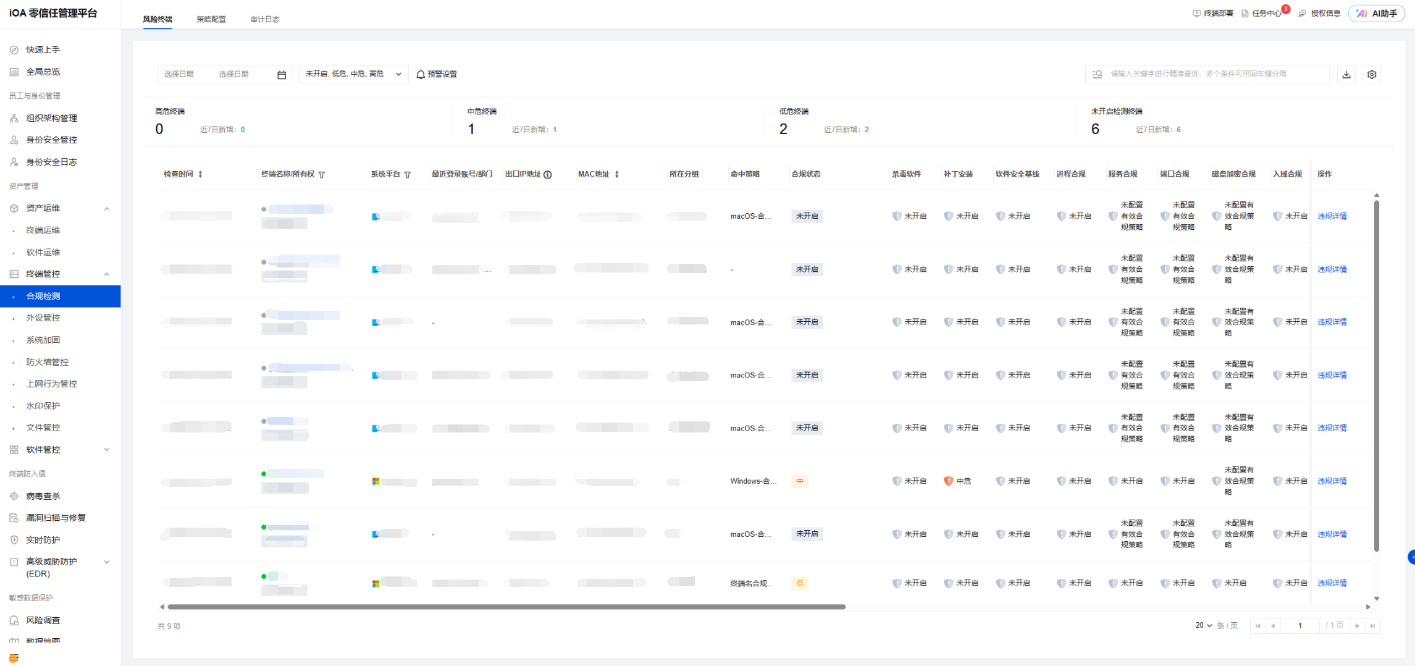1415x666 pixels.
Task: Click the 组织架构管理 sidebar icon
Action: 14,118
